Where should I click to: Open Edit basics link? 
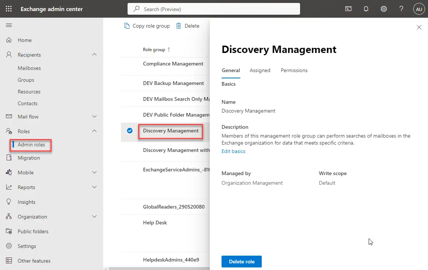tap(233, 151)
